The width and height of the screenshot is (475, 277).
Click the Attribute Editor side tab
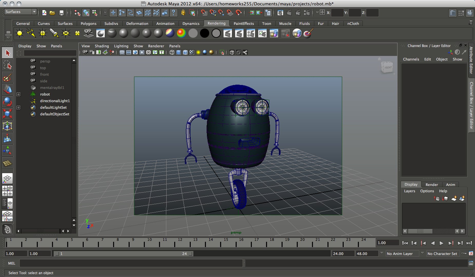471,60
